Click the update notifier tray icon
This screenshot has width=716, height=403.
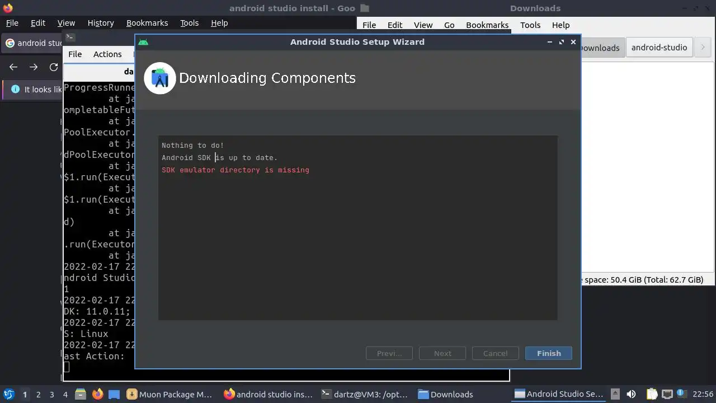681,394
